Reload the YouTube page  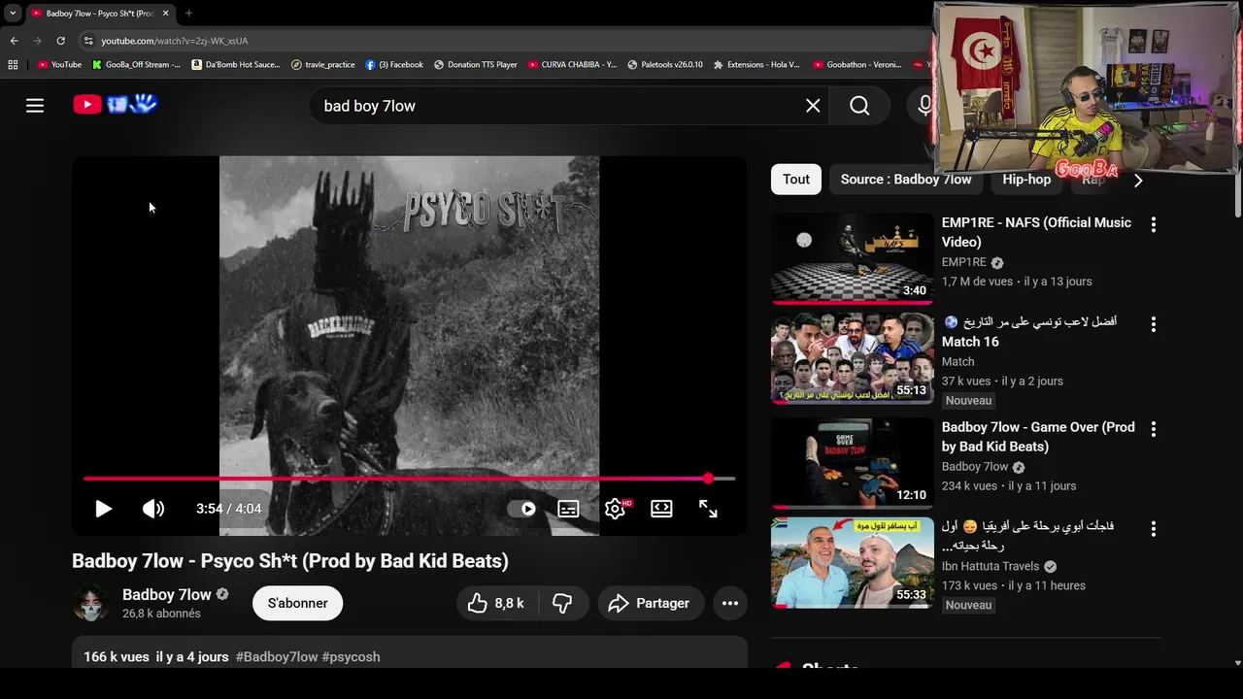pos(60,41)
